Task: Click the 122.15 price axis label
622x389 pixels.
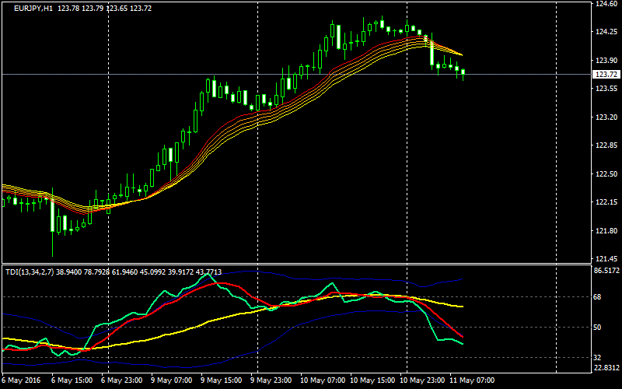Action: point(605,202)
